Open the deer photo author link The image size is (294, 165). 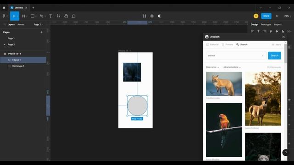tap(252, 128)
